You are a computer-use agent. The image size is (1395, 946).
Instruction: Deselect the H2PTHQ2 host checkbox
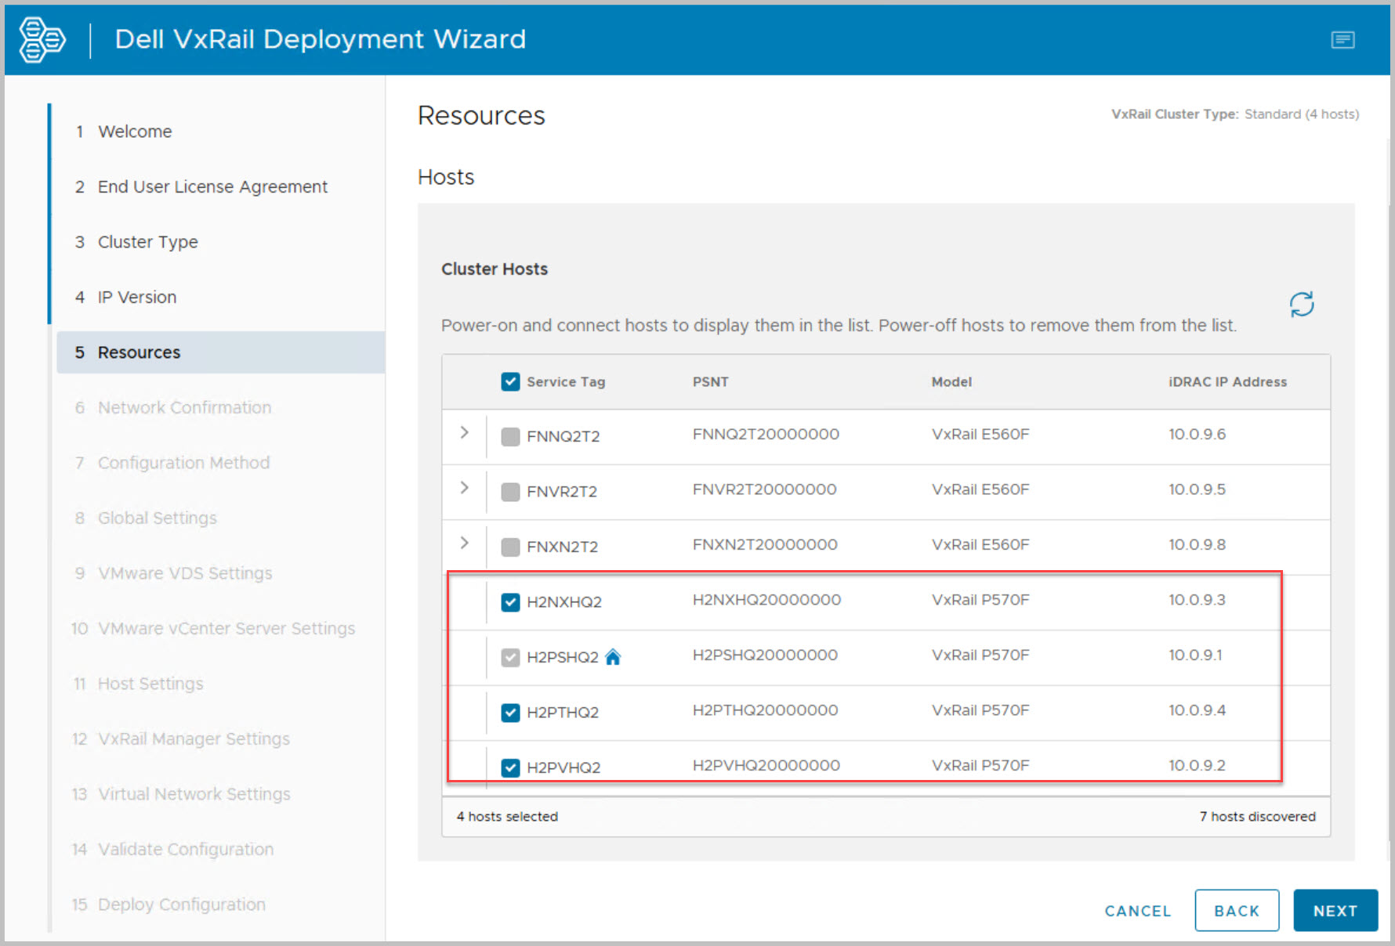click(510, 713)
